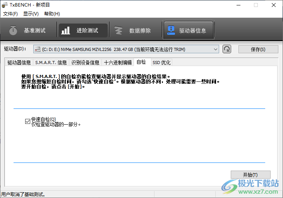Click the 仅检查驱动器的一部分 description text
Screen dimensions: 283x198
click(56, 124)
